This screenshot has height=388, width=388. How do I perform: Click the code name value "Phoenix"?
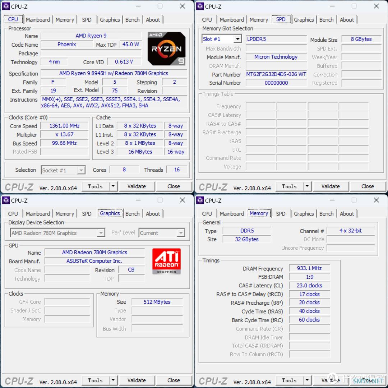(67, 44)
